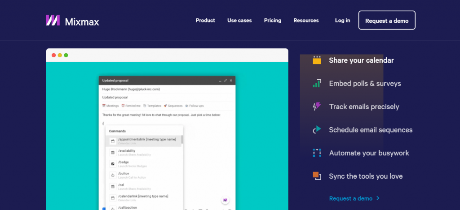Screen dimensions: 460x210
Task: Open the Product menu
Action: tap(205, 21)
